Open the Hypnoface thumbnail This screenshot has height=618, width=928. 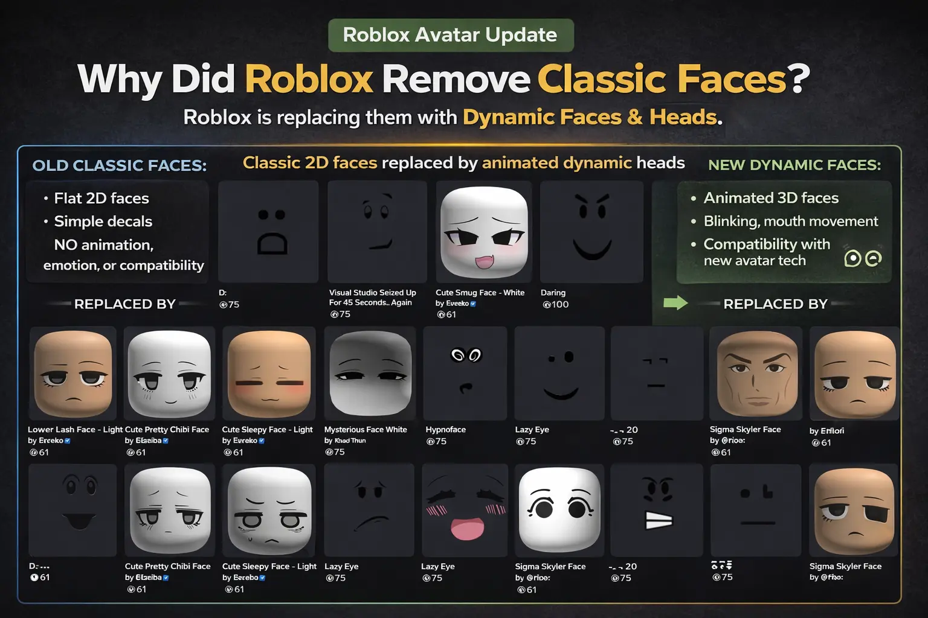(465, 374)
